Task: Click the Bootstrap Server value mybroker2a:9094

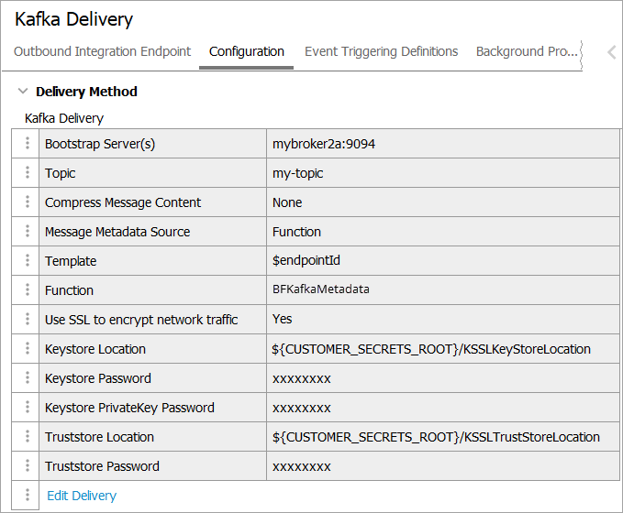Action: (x=324, y=144)
